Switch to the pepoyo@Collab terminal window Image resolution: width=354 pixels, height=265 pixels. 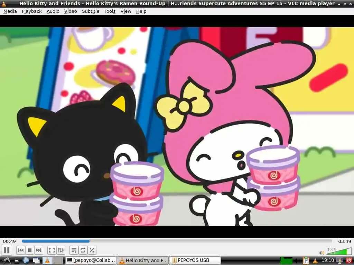coord(91,261)
